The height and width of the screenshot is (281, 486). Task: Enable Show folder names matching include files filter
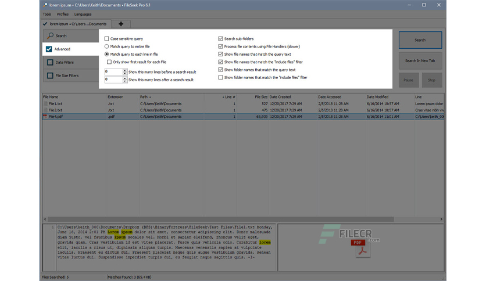coord(220,77)
